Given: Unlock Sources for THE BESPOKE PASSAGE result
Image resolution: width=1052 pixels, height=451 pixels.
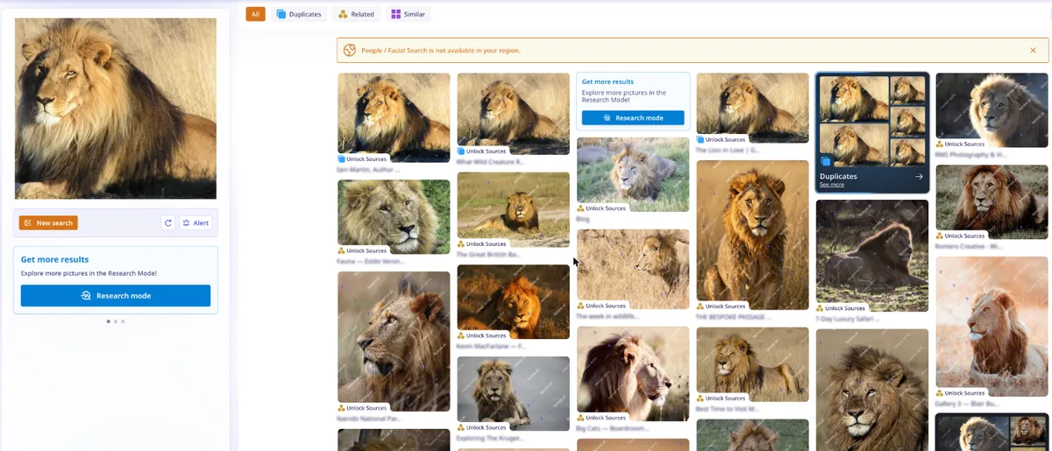Looking at the screenshot, I should tap(721, 307).
